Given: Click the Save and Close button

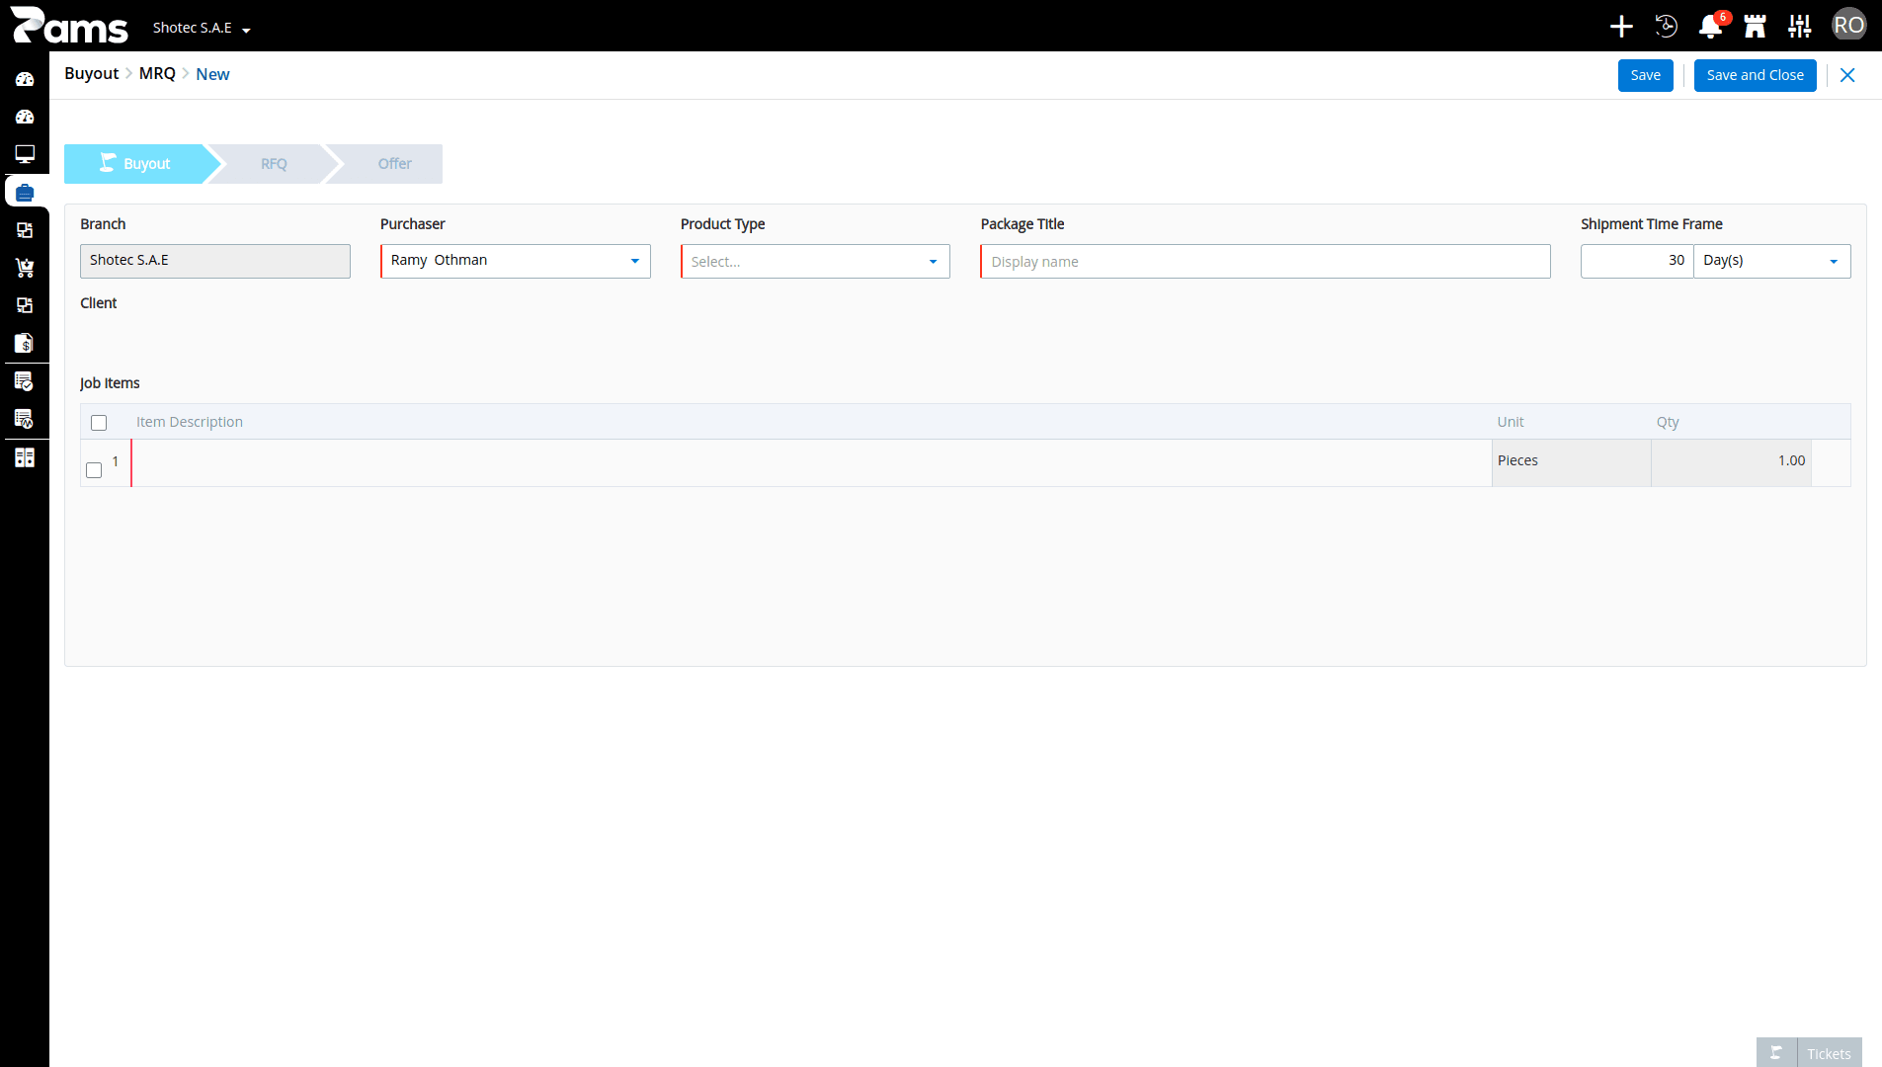Looking at the screenshot, I should coord(1756,75).
